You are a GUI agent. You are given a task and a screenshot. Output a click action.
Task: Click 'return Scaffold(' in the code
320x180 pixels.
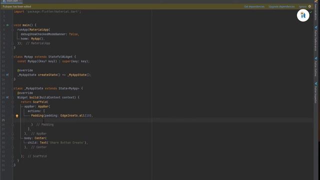tap(34, 102)
